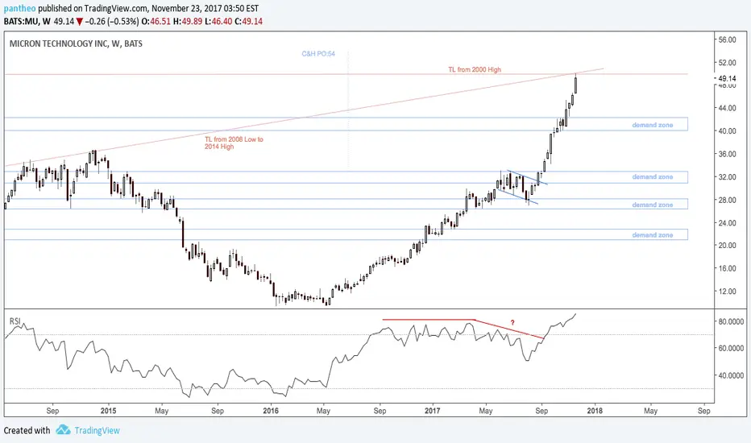Viewport: 751px width, 443px height.
Task: Select the 'TL from 2000 High' label
Action: (475, 69)
